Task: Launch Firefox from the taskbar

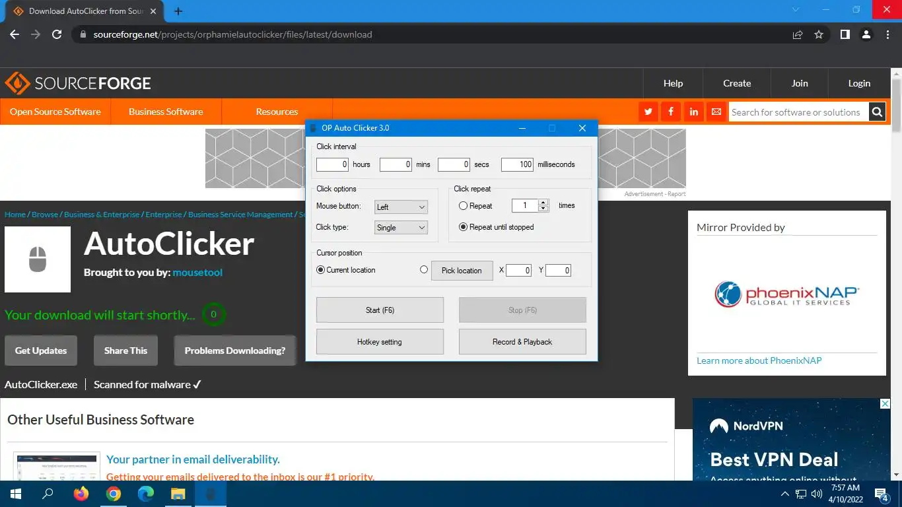Action: coord(81,493)
